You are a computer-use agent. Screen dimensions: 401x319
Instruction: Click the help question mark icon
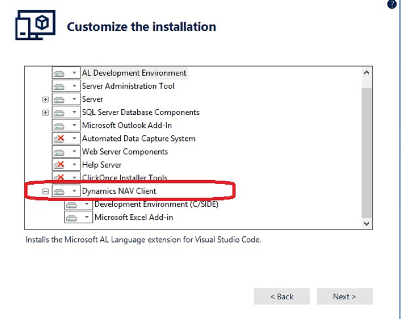pos(391,4)
